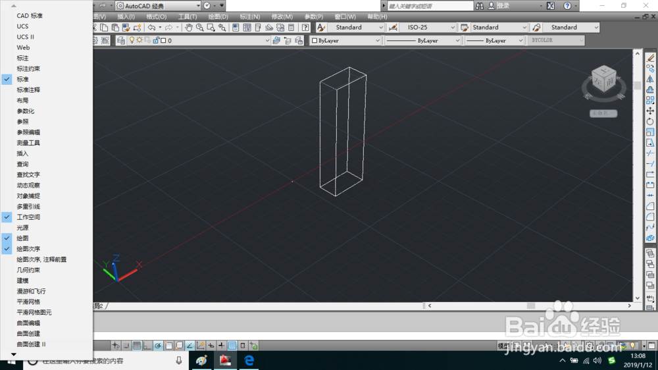Toggle Polar tracking in status bar
Screen dimensions: 658x370
click(x=158, y=346)
